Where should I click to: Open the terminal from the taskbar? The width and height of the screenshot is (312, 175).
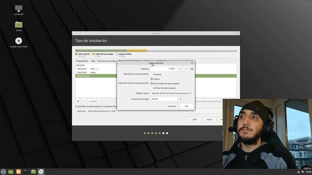26,172
